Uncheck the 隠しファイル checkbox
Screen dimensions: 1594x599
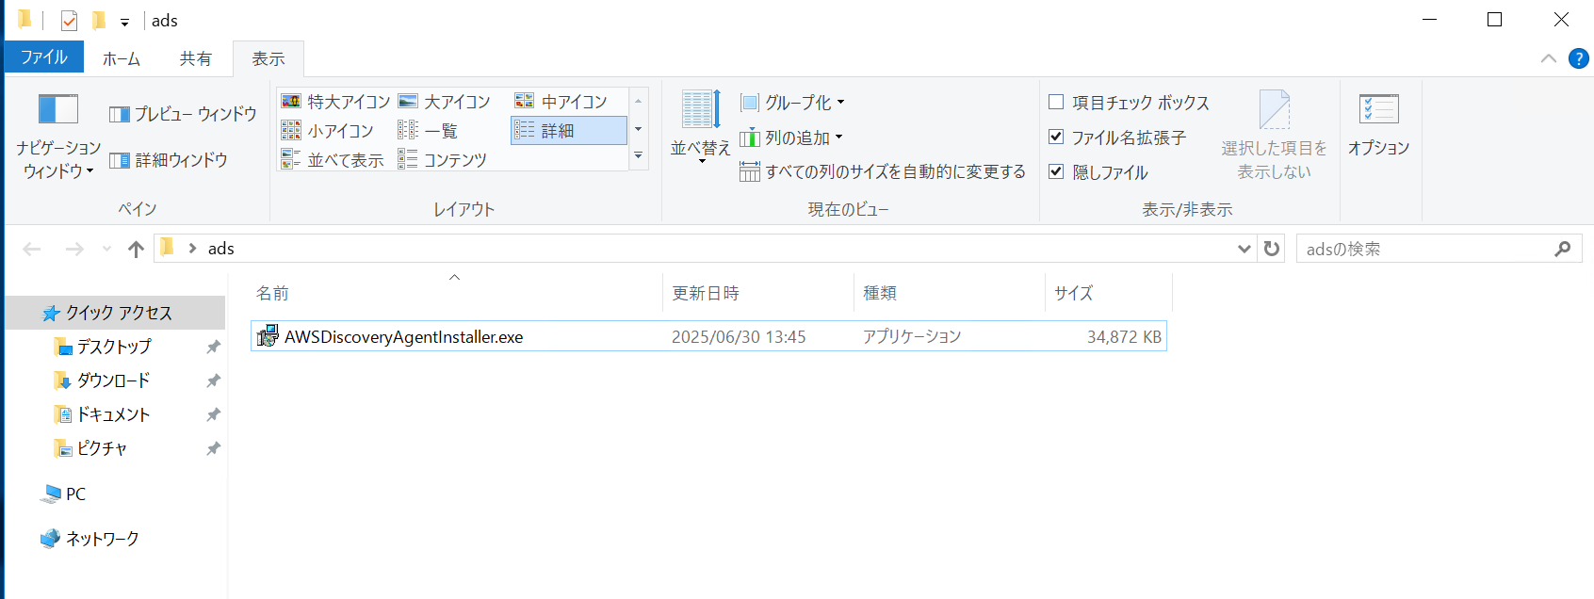[1056, 171]
